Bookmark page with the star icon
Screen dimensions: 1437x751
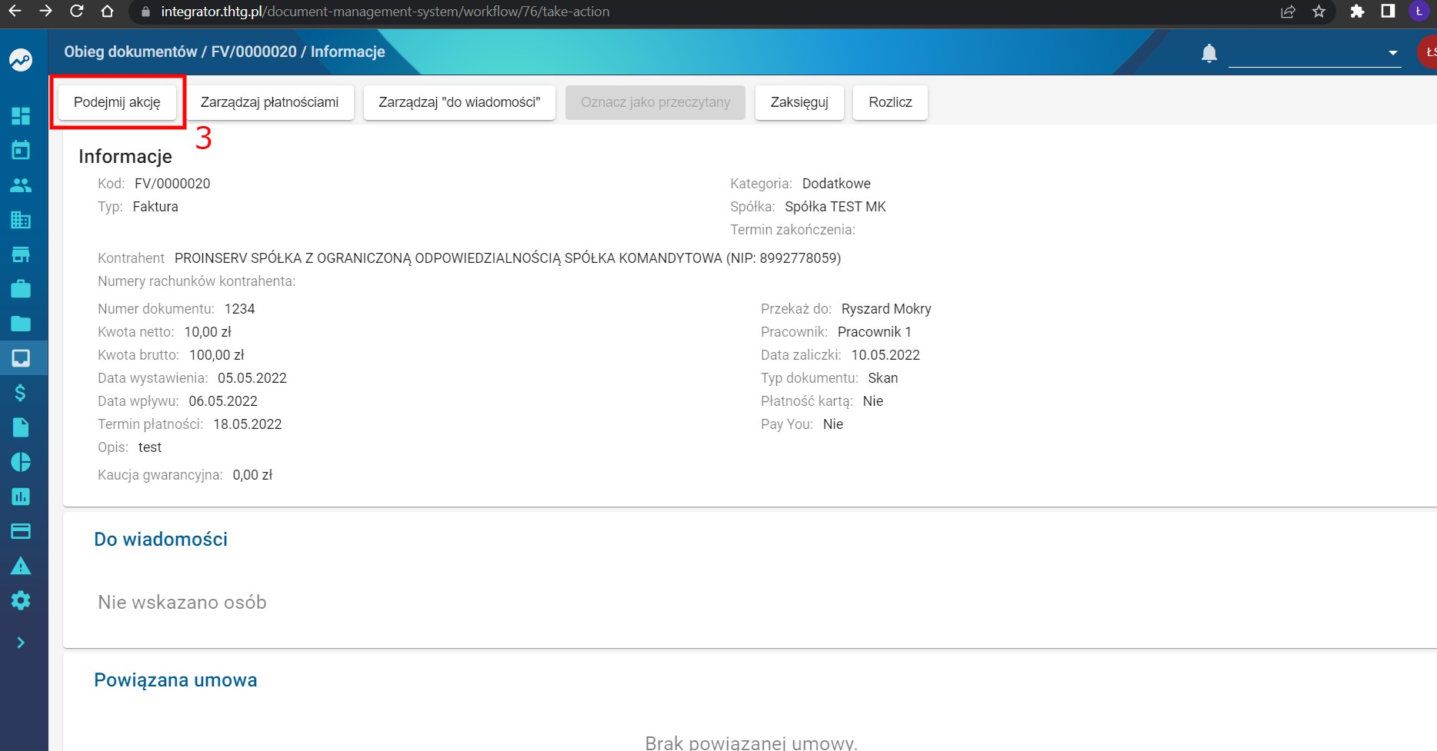[1319, 12]
